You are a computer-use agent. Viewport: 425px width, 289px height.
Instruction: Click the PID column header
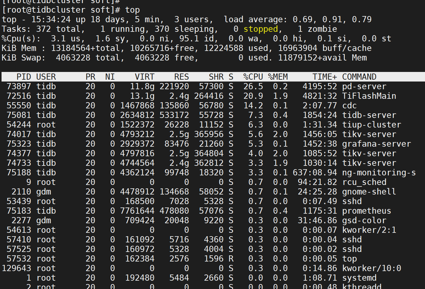click(x=24, y=77)
